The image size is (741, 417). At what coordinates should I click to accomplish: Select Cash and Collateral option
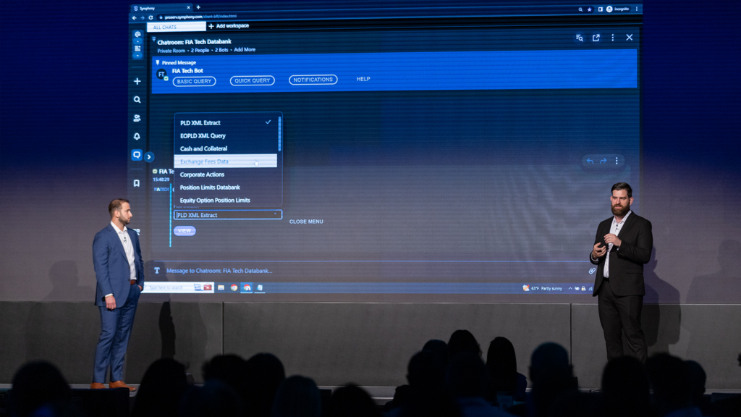[x=226, y=148]
